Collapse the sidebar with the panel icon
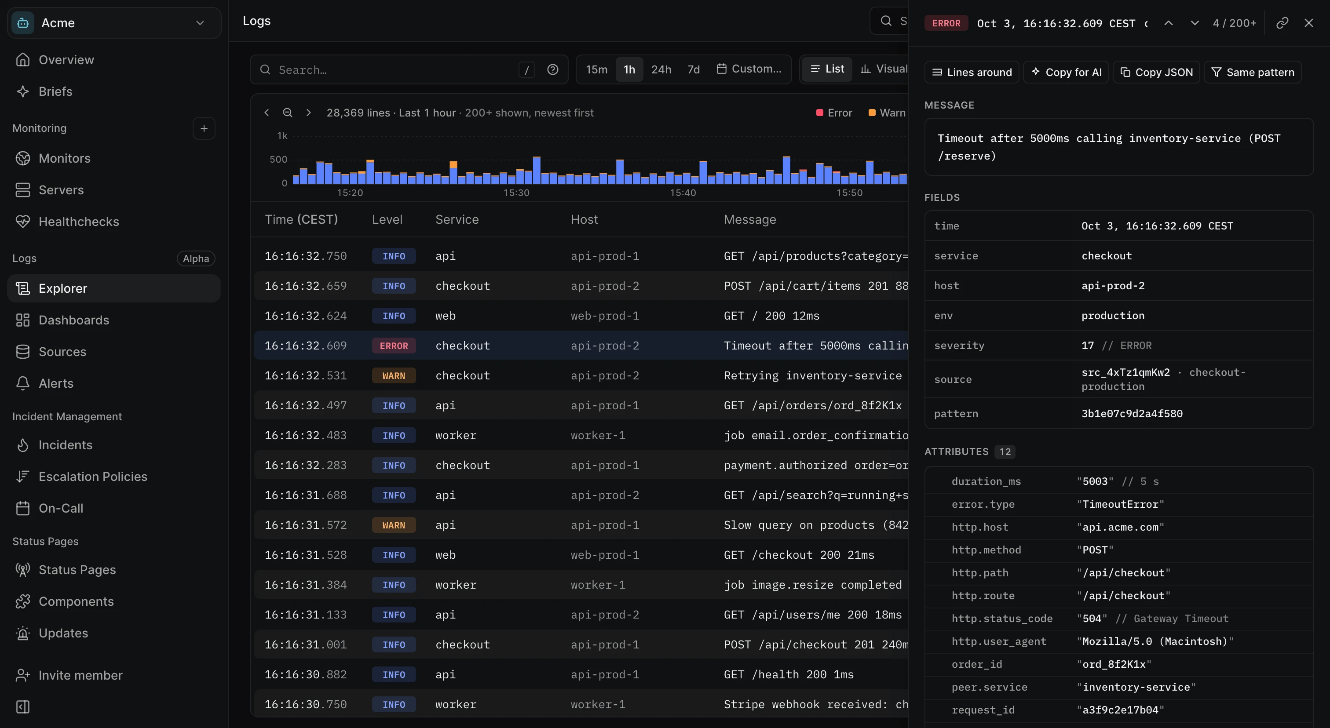 click(x=23, y=707)
